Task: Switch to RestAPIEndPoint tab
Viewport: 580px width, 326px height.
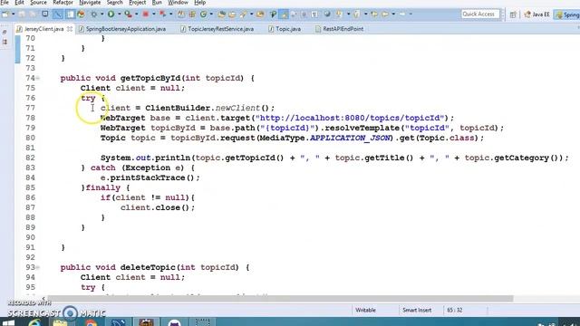Action: pos(339,29)
